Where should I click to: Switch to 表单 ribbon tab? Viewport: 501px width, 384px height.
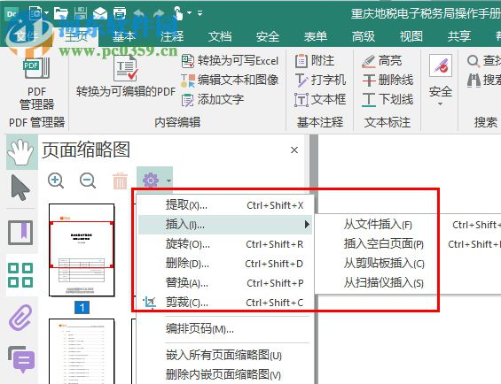pos(316,36)
